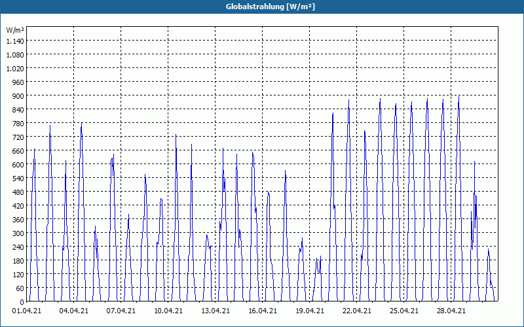Screen dimensions: 524x327
Task: Click the 1.080 y-axis value
Action: coord(15,55)
